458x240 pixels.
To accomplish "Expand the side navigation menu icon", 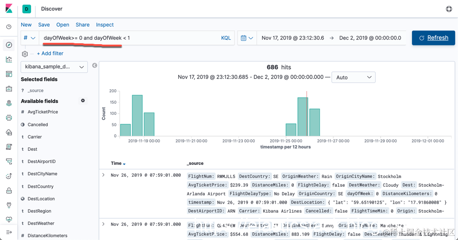I will click(x=9, y=232).
